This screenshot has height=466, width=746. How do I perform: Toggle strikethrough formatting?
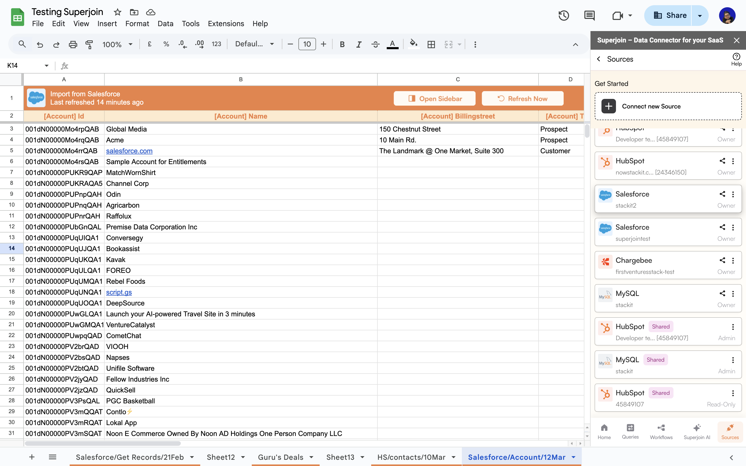point(375,44)
